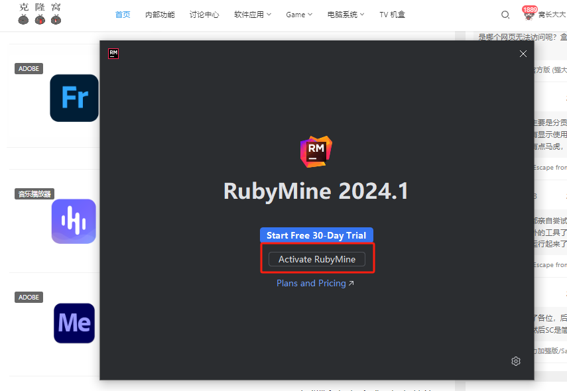
Task: Expand the Game dropdown menu
Action: click(299, 15)
